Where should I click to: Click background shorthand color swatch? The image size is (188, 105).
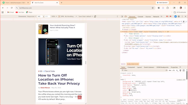tap(135, 82)
